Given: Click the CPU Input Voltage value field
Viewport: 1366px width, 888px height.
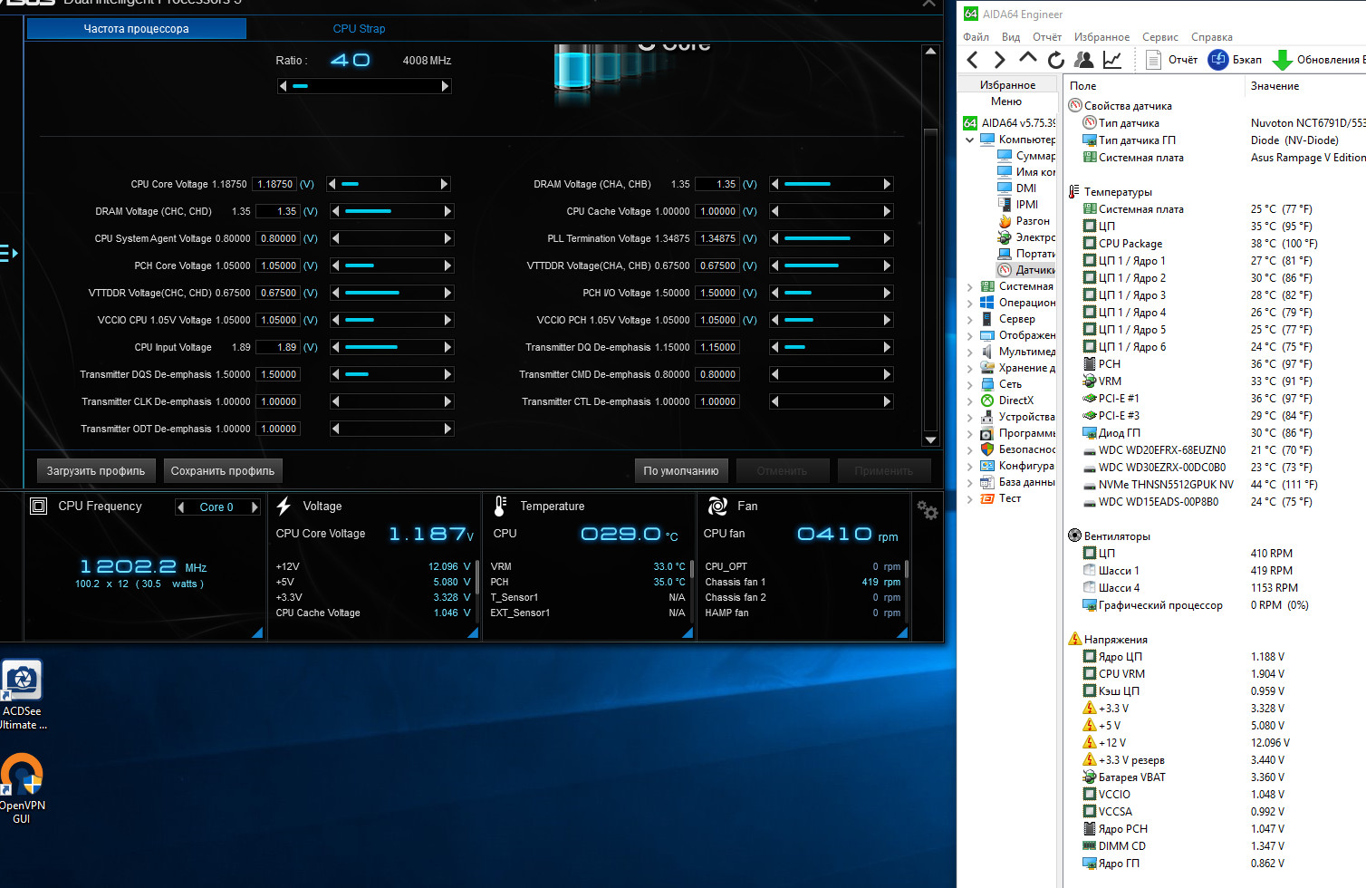Looking at the screenshot, I should point(277,347).
